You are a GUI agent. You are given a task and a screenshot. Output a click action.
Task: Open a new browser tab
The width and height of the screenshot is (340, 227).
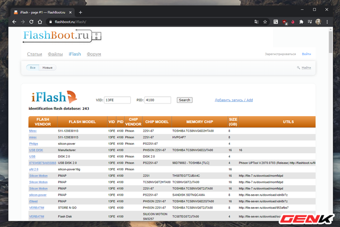coord(80,12)
